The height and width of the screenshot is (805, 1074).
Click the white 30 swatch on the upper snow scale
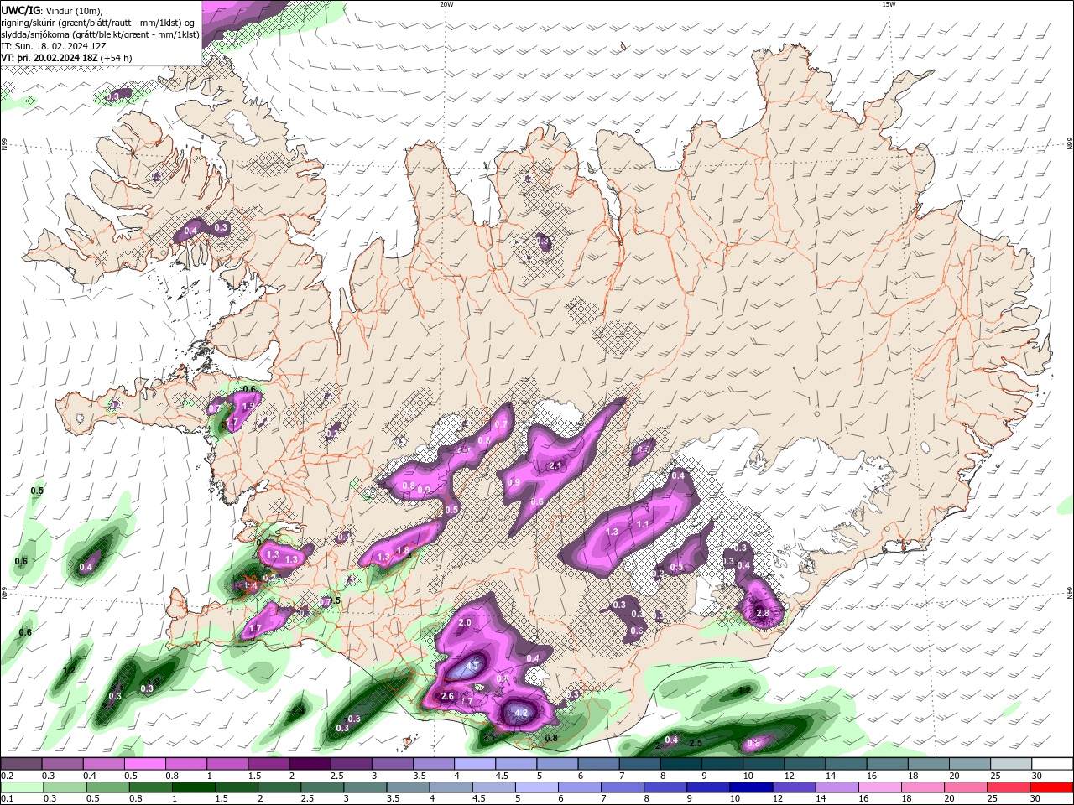pyautogui.click(x=1051, y=764)
